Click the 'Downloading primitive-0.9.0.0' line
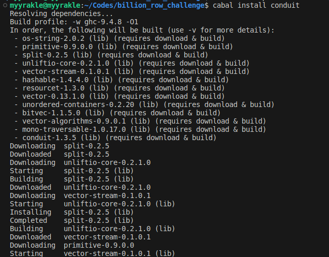Viewport: 329px width, 257px height. pyautogui.click(x=72, y=245)
